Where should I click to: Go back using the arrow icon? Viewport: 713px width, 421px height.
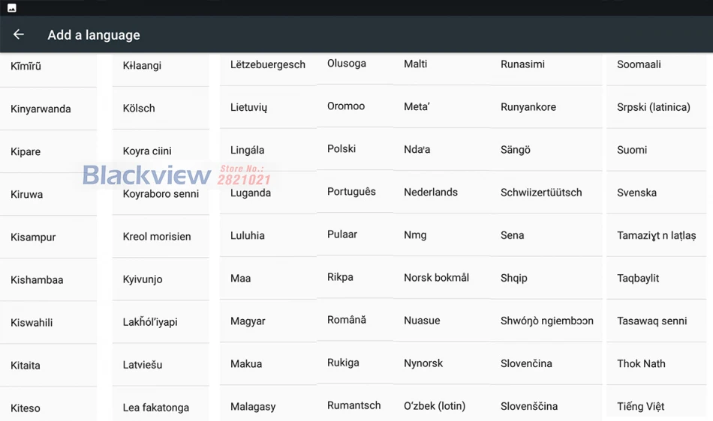pos(19,34)
